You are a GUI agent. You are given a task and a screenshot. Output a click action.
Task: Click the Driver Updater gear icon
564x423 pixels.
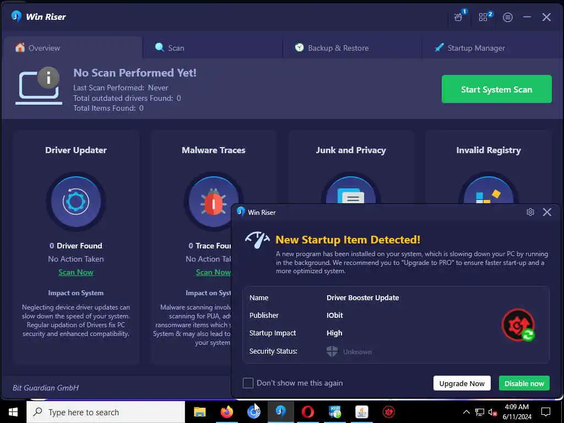click(76, 201)
